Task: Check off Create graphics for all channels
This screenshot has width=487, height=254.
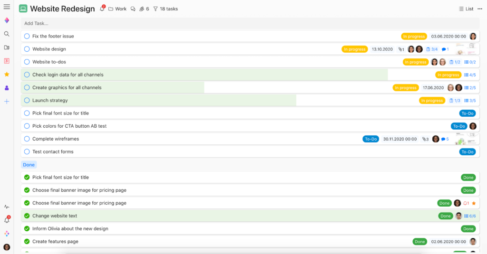Action: [27, 87]
